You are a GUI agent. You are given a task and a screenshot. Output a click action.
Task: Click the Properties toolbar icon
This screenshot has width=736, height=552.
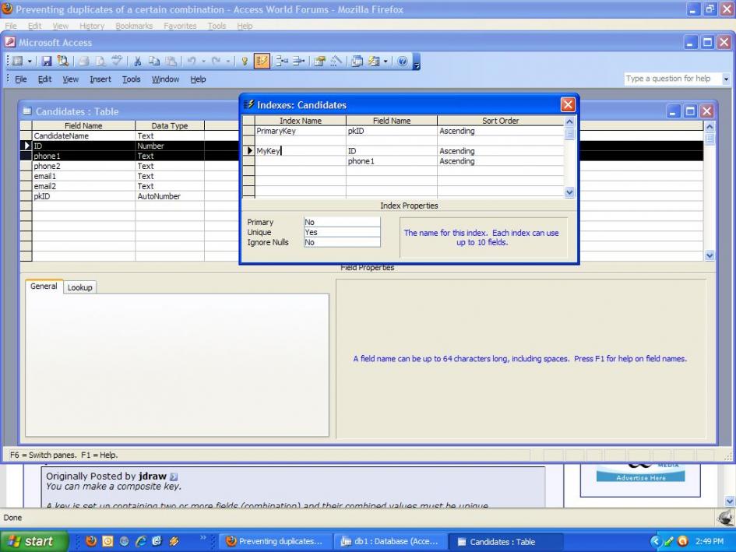[319, 61]
